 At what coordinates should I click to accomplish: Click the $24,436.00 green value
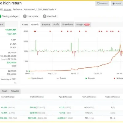click(12, 62)
